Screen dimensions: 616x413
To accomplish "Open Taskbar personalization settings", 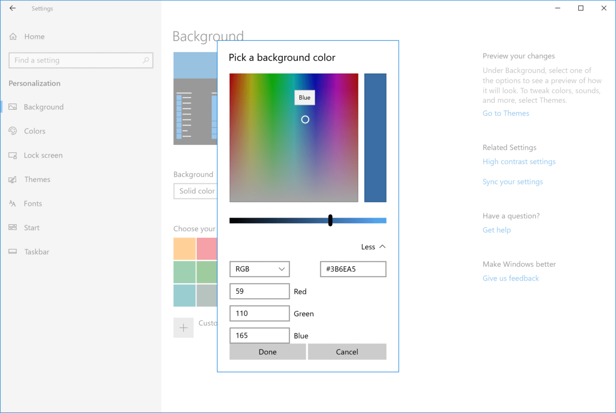I will coord(37,252).
